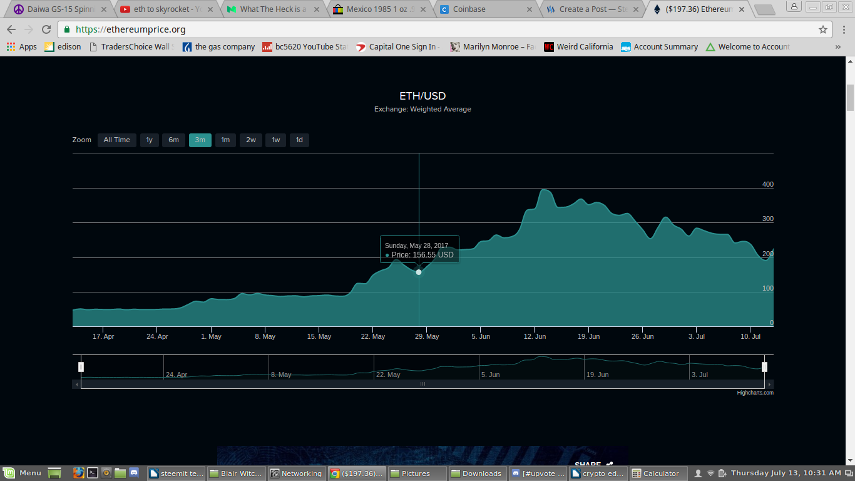Switch to the 'steemit te...' taskbar window
This screenshot has height=481, width=855.
177,473
